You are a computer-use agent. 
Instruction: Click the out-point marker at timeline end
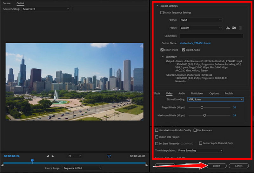tap(146, 165)
